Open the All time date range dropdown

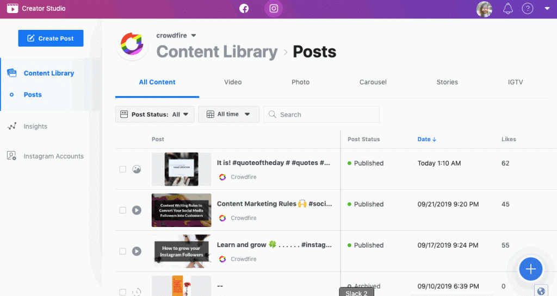point(228,115)
